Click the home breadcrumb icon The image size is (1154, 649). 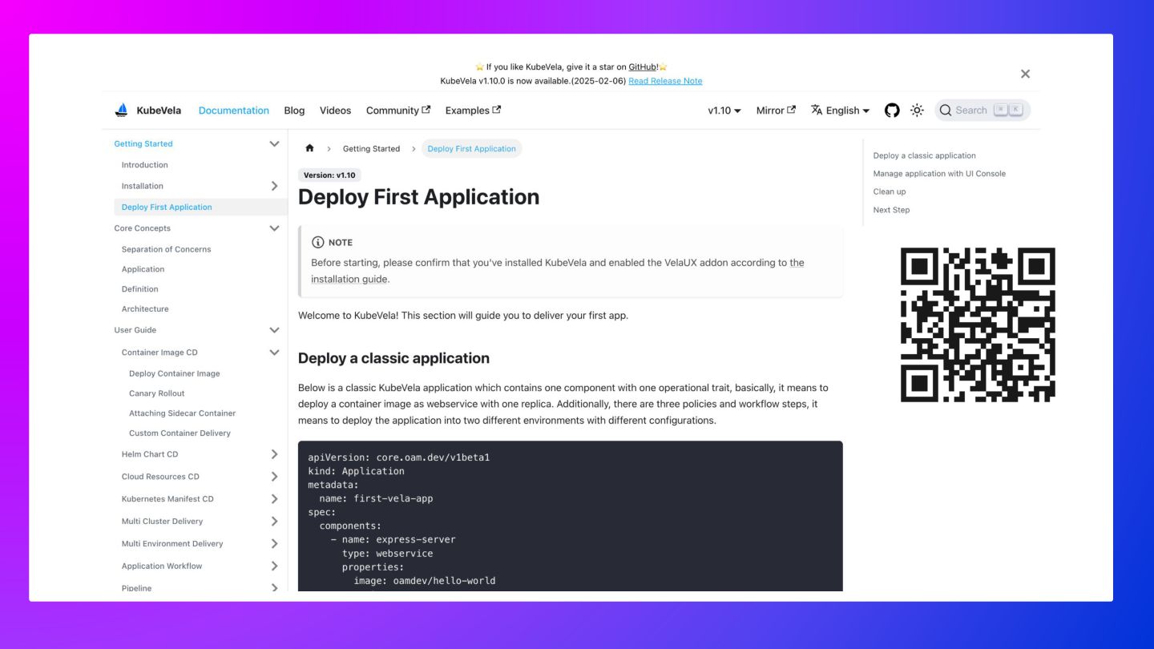tap(309, 148)
